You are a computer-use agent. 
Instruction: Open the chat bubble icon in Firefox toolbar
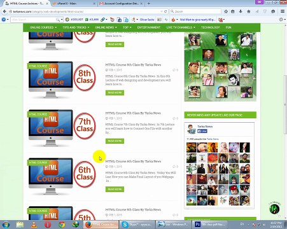(273, 11)
